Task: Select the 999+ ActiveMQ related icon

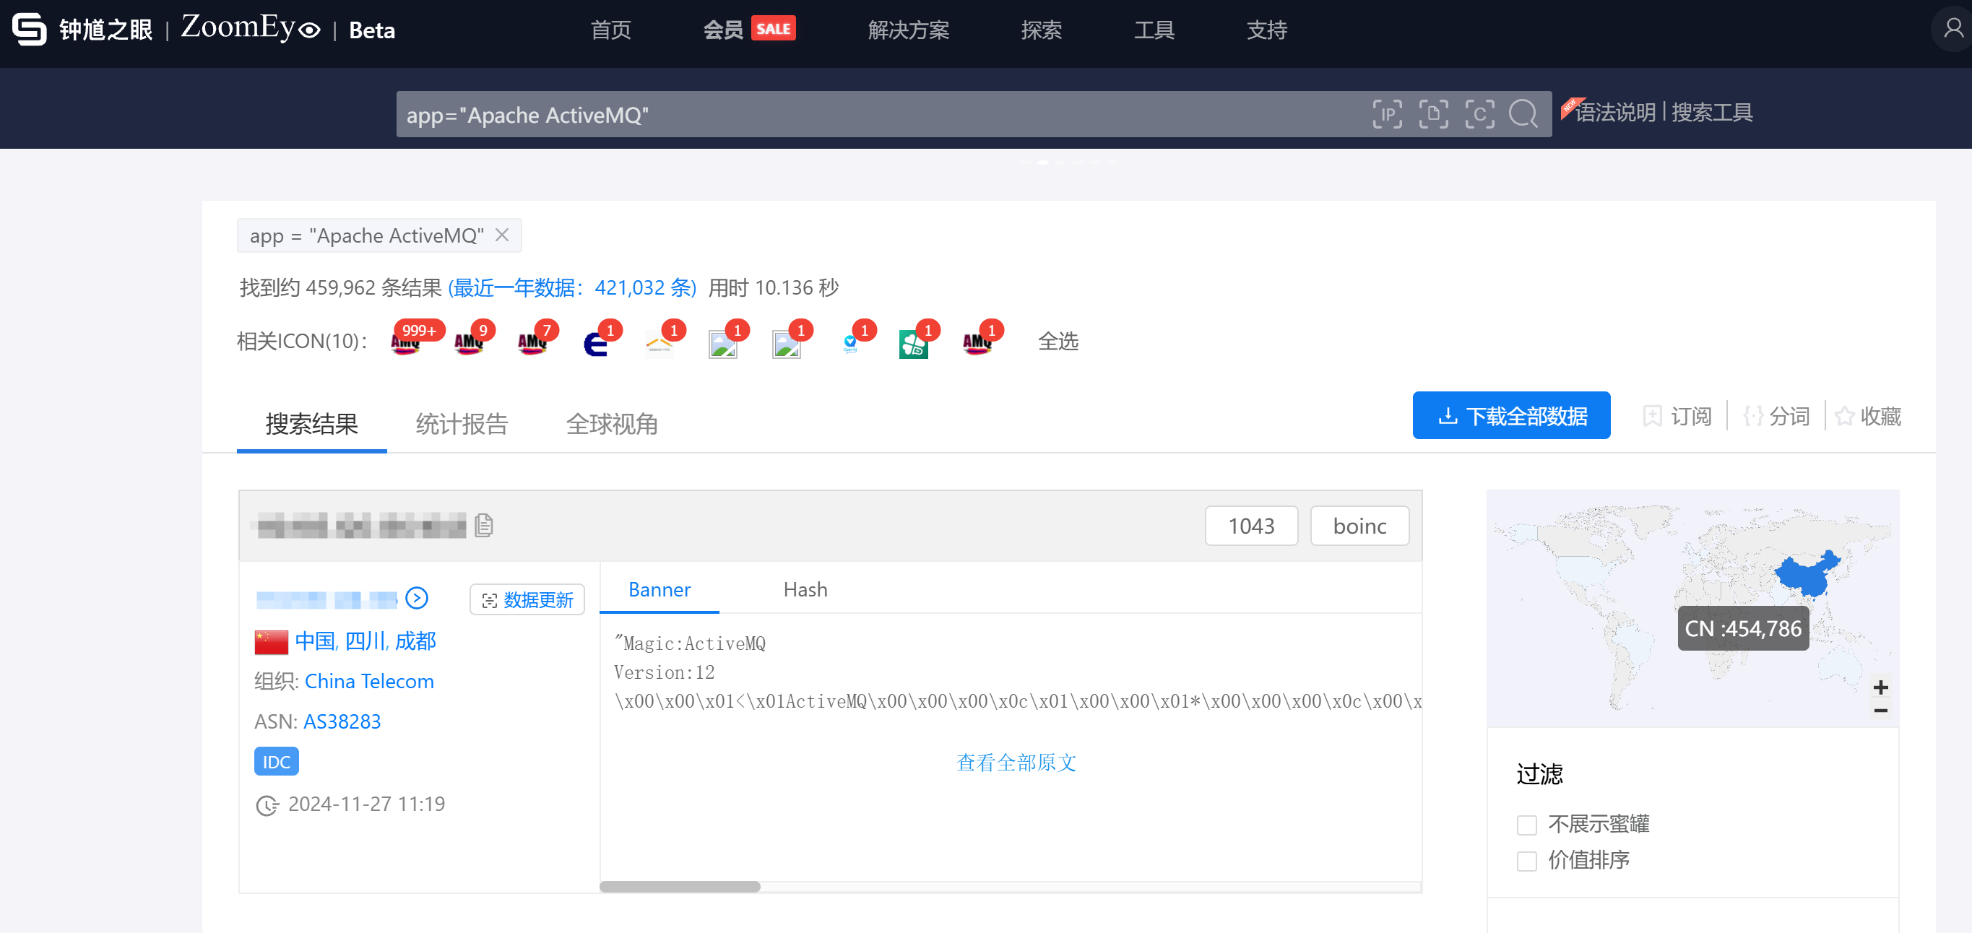Action: coord(405,344)
